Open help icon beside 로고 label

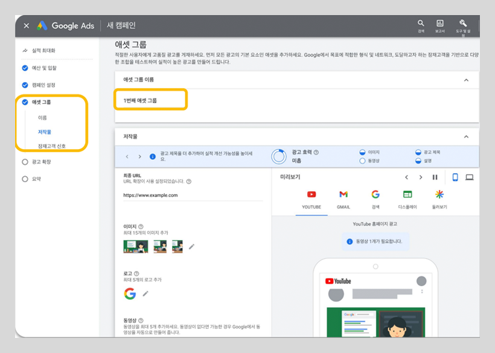(136, 273)
